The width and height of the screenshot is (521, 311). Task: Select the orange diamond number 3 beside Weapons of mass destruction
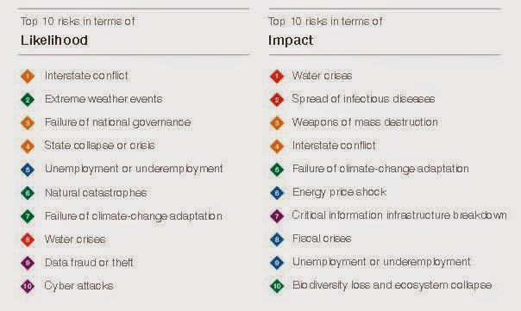[x=277, y=123]
